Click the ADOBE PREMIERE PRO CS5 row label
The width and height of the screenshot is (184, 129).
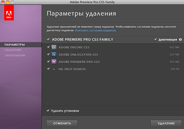(x=79, y=62)
